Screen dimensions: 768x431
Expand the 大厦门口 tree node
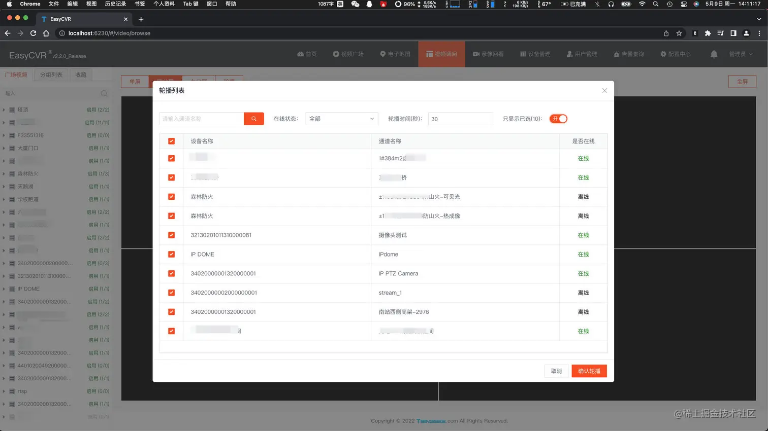click(4, 149)
